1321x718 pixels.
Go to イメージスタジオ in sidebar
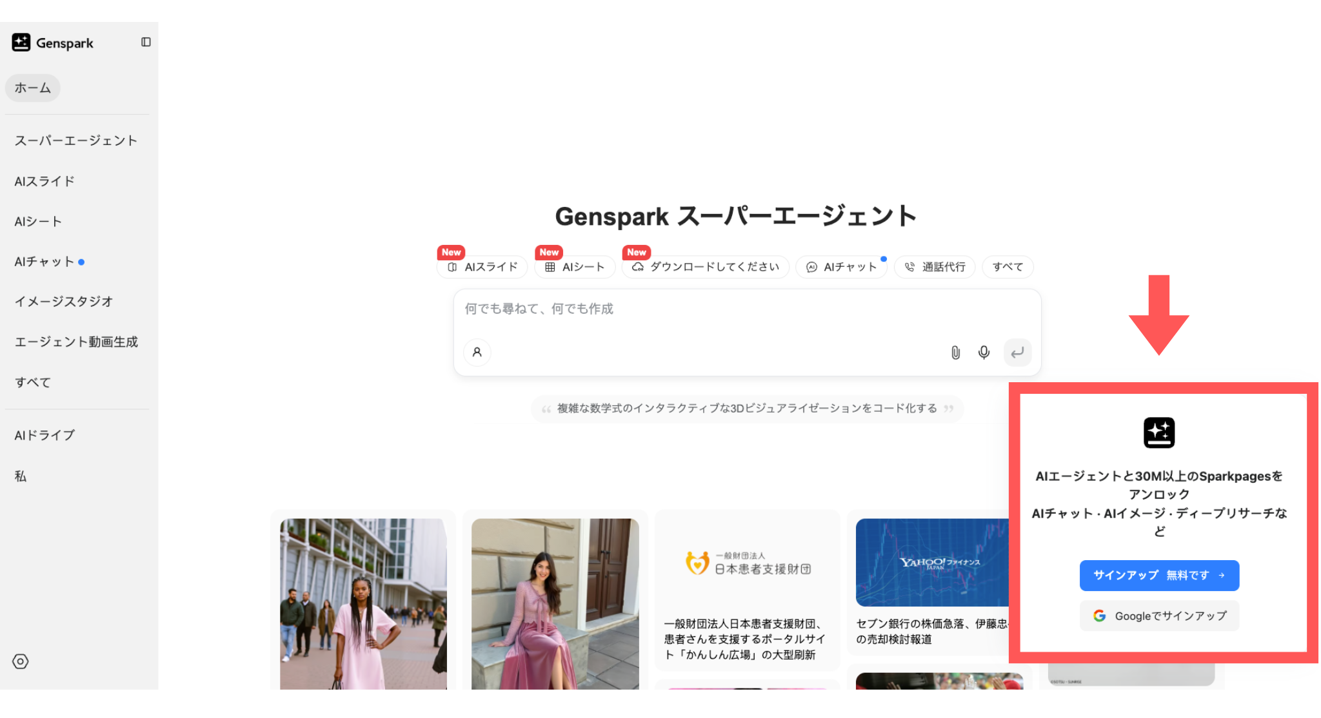tap(64, 301)
